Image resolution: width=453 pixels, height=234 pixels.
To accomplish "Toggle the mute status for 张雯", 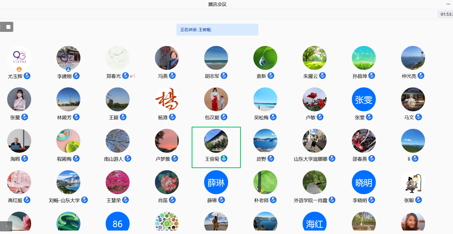I will click(369, 117).
